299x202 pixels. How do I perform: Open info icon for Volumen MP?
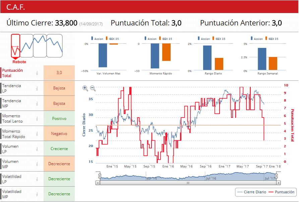click(x=37, y=164)
